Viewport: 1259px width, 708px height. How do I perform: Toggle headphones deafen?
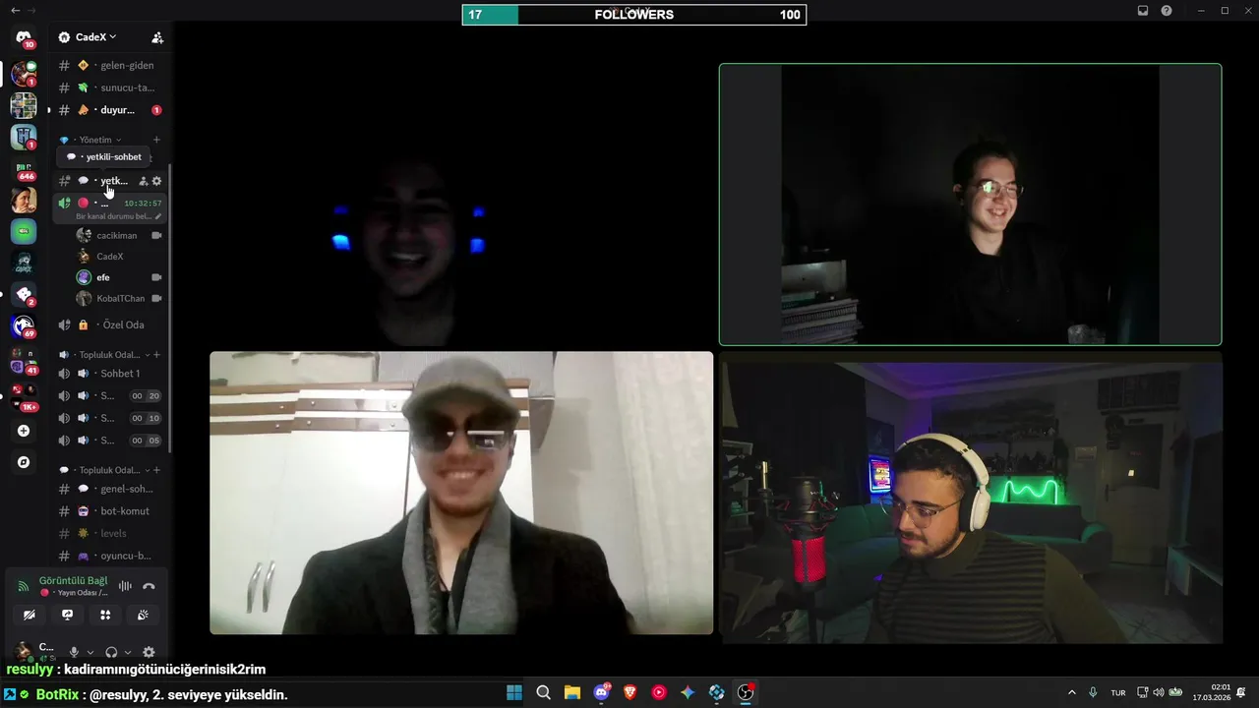click(x=111, y=652)
